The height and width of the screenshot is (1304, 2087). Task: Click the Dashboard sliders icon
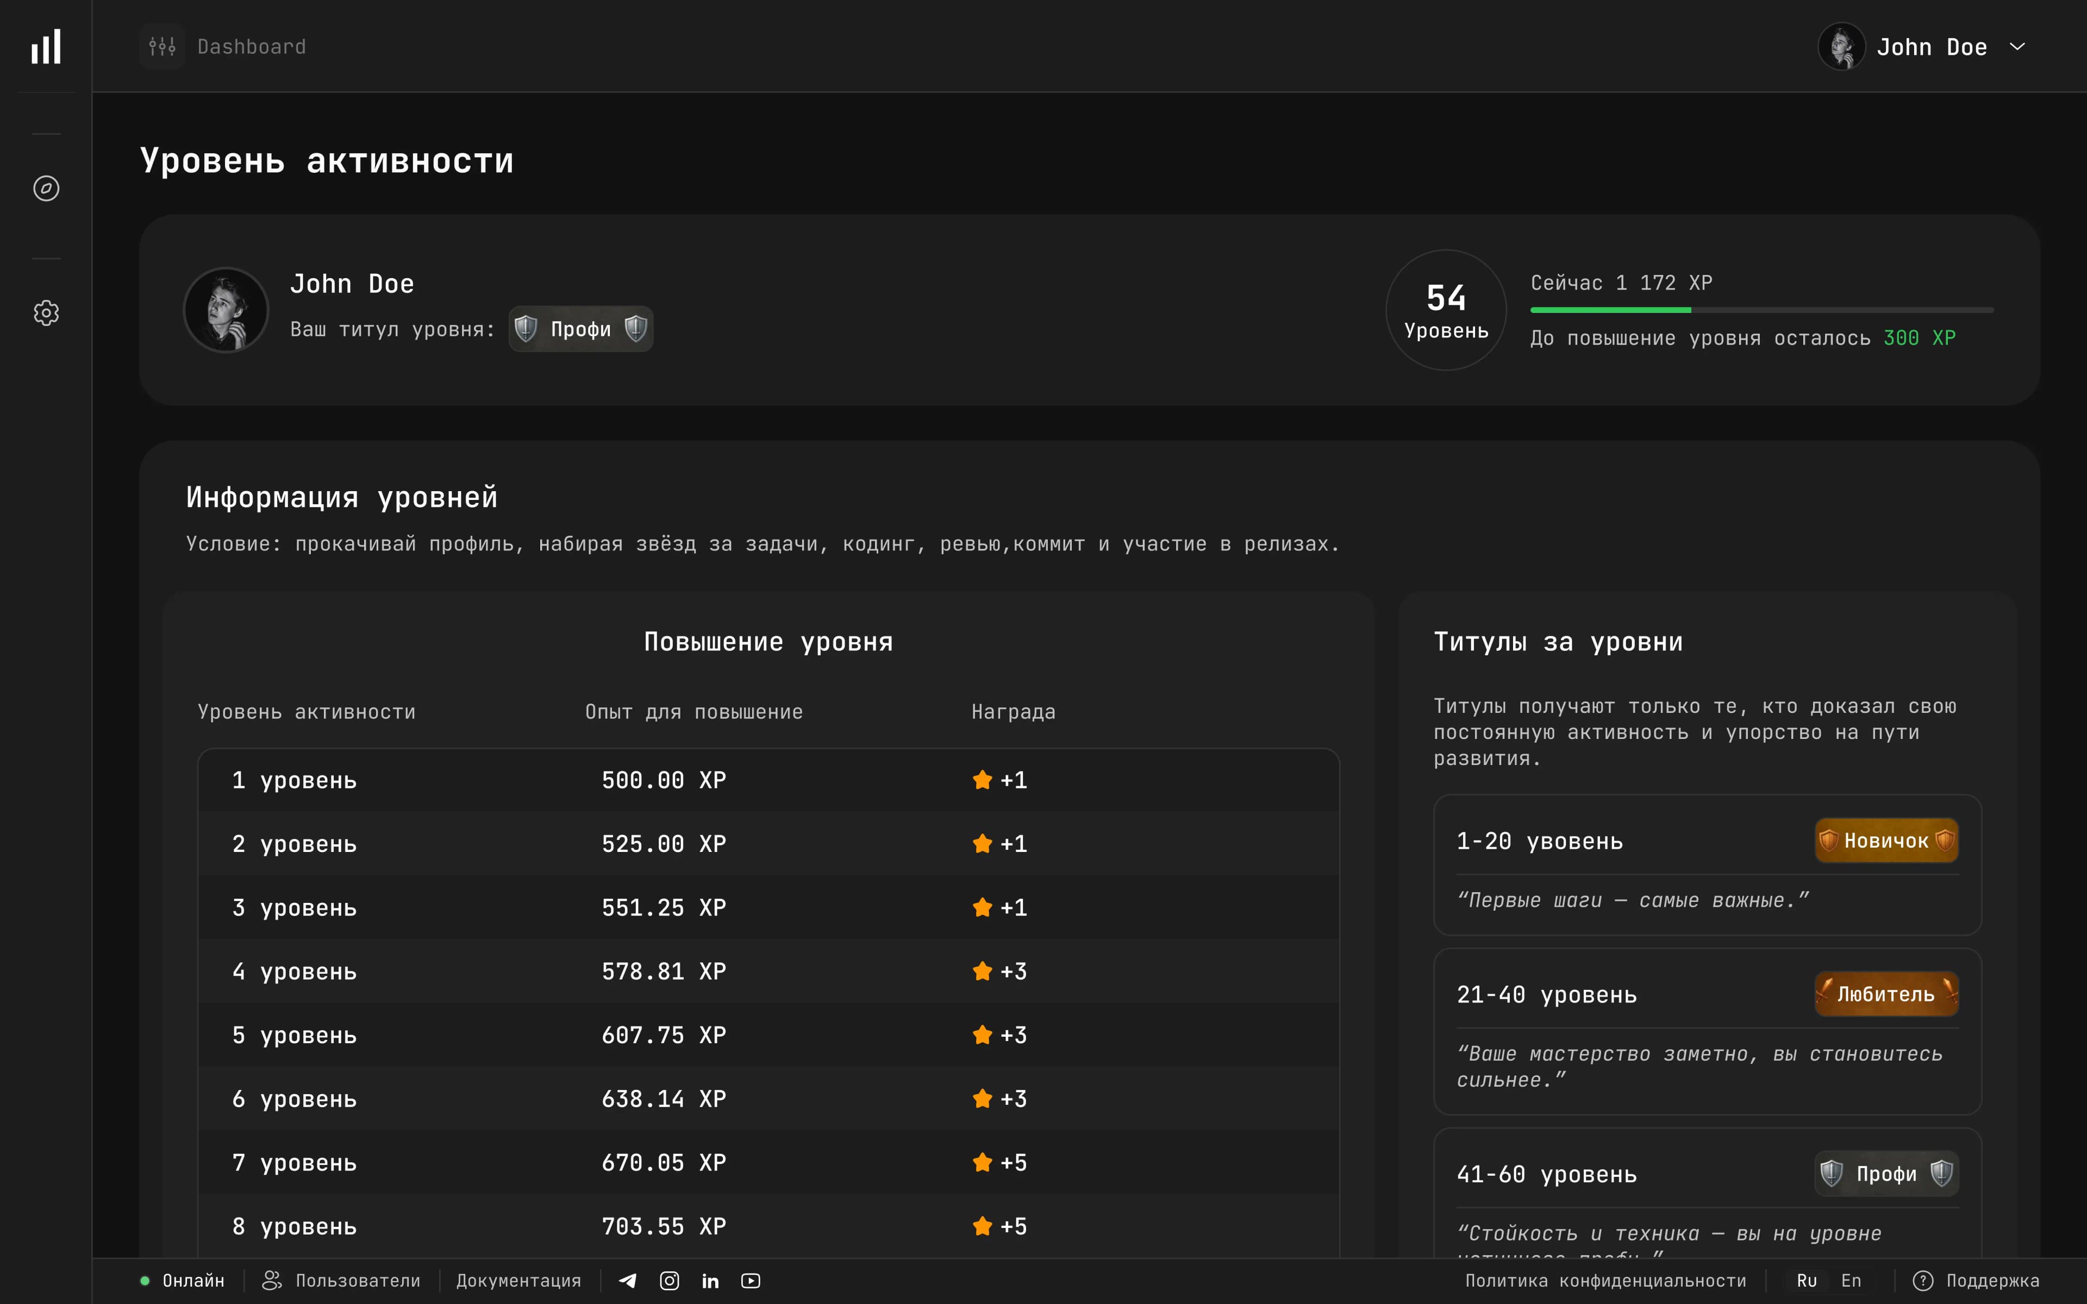pyautogui.click(x=162, y=47)
